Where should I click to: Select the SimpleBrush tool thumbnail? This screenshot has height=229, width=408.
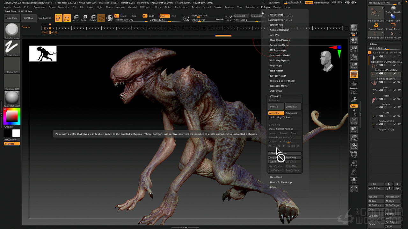pyautogui.click(x=376, y=26)
